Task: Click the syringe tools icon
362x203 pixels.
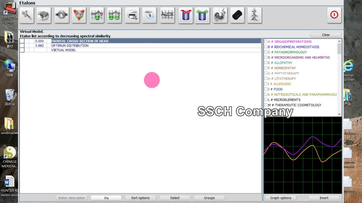Action: [x=27, y=15]
